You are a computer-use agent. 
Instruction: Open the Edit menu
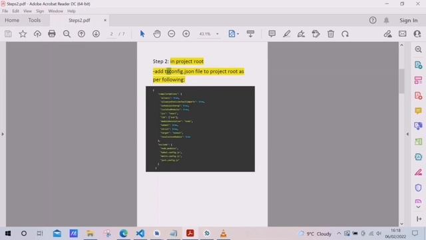point(15,11)
